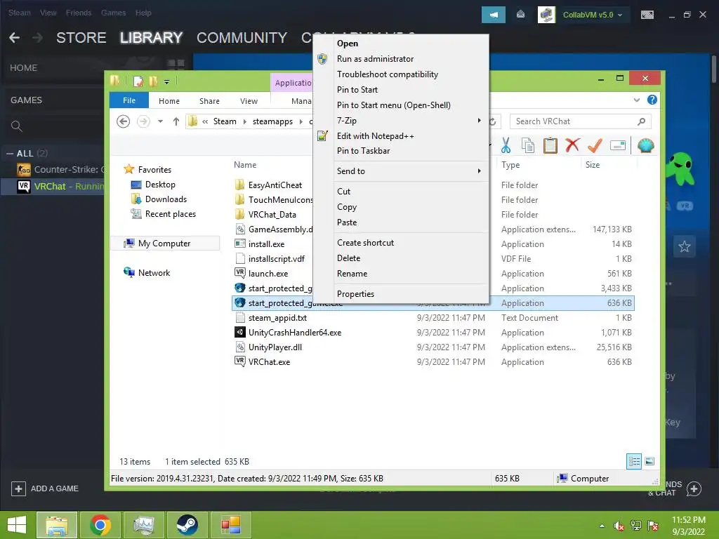719x539 pixels.
Task: Click the Windows Start button
Action: point(17,525)
